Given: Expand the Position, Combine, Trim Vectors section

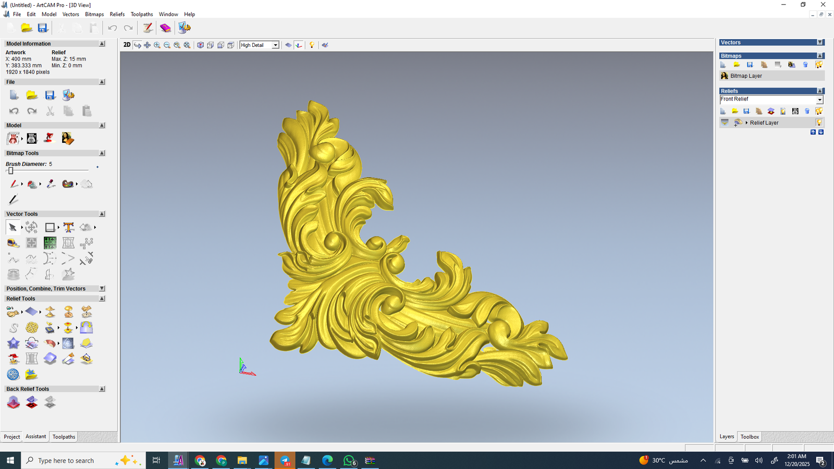Looking at the screenshot, I should pos(102,289).
